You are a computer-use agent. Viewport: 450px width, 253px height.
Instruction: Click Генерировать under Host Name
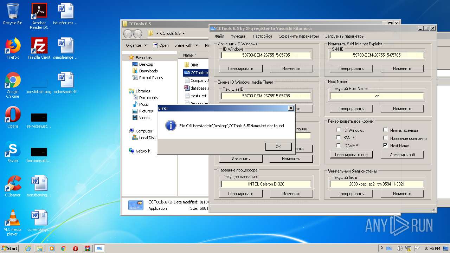(x=351, y=109)
